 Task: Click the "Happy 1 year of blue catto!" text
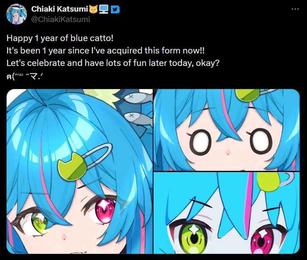[x=60, y=38]
